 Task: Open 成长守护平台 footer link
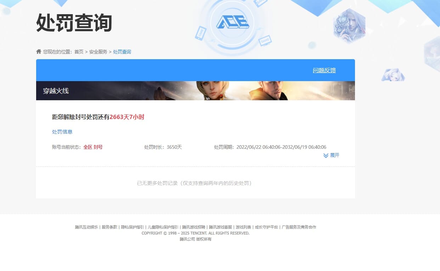pyautogui.click(x=266, y=227)
